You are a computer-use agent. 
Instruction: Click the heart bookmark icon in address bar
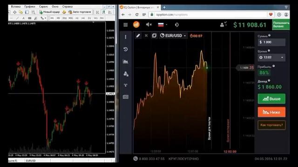(x=271, y=14)
